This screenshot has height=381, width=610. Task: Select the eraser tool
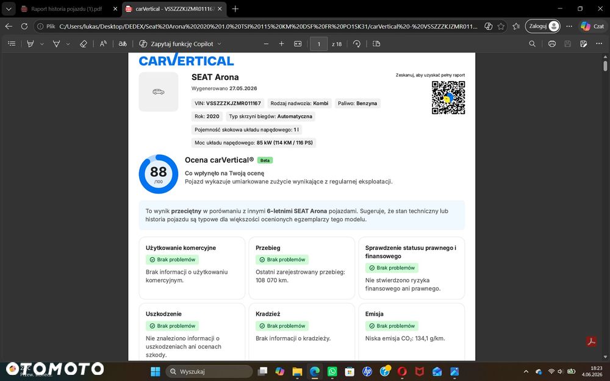click(83, 44)
